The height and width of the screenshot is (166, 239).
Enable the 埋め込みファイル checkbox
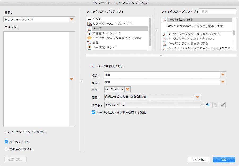point(6,149)
